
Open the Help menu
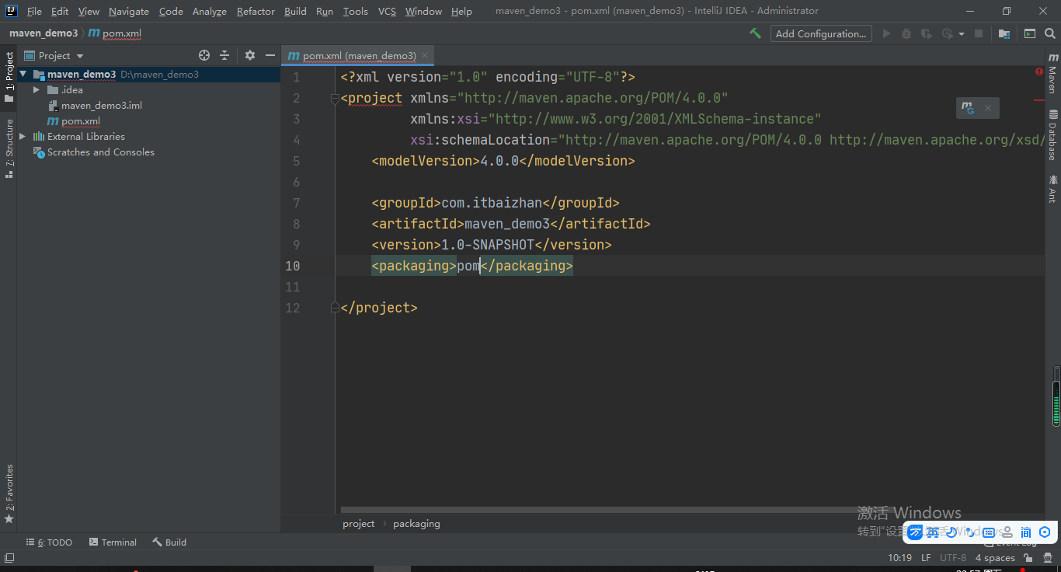coord(461,11)
